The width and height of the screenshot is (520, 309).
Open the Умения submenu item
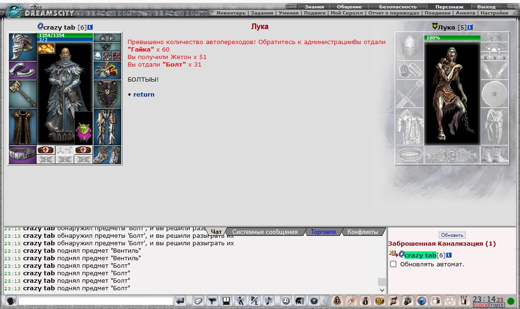288,13
